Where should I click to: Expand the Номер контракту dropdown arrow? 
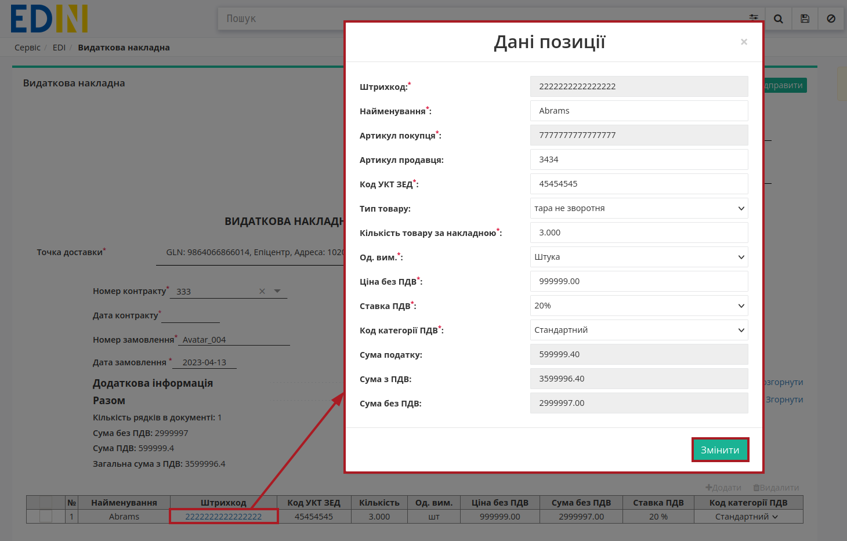click(x=277, y=291)
